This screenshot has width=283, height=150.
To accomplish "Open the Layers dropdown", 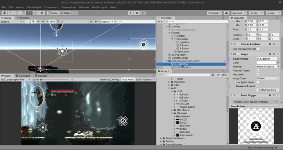I will [x=256, y=13].
